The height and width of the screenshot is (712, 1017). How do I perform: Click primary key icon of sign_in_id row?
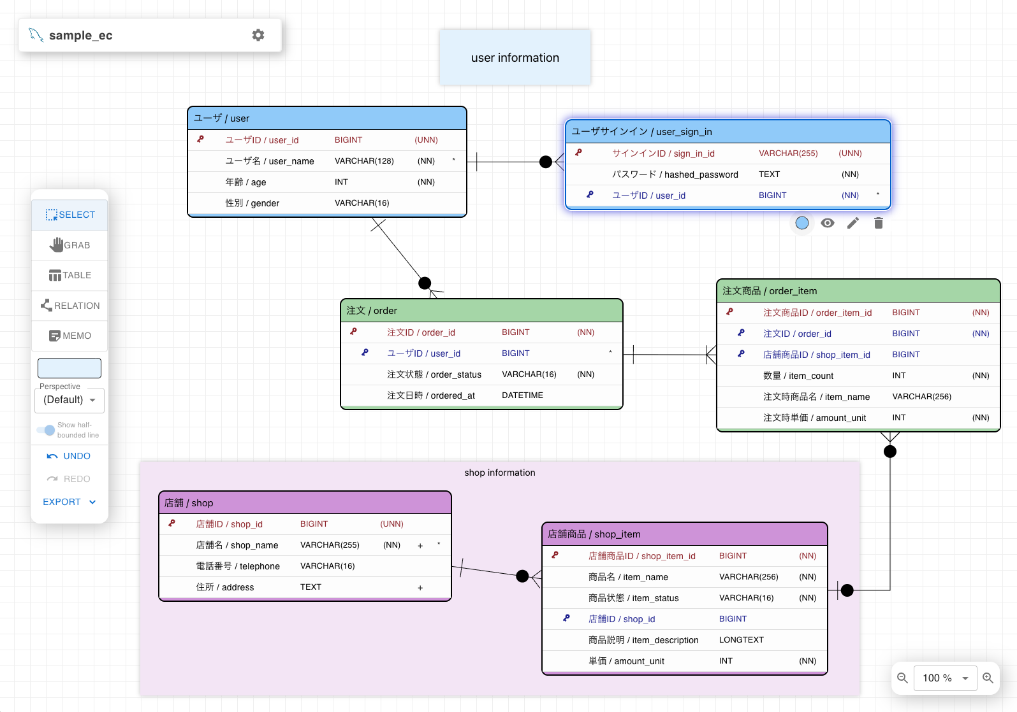coord(579,153)
